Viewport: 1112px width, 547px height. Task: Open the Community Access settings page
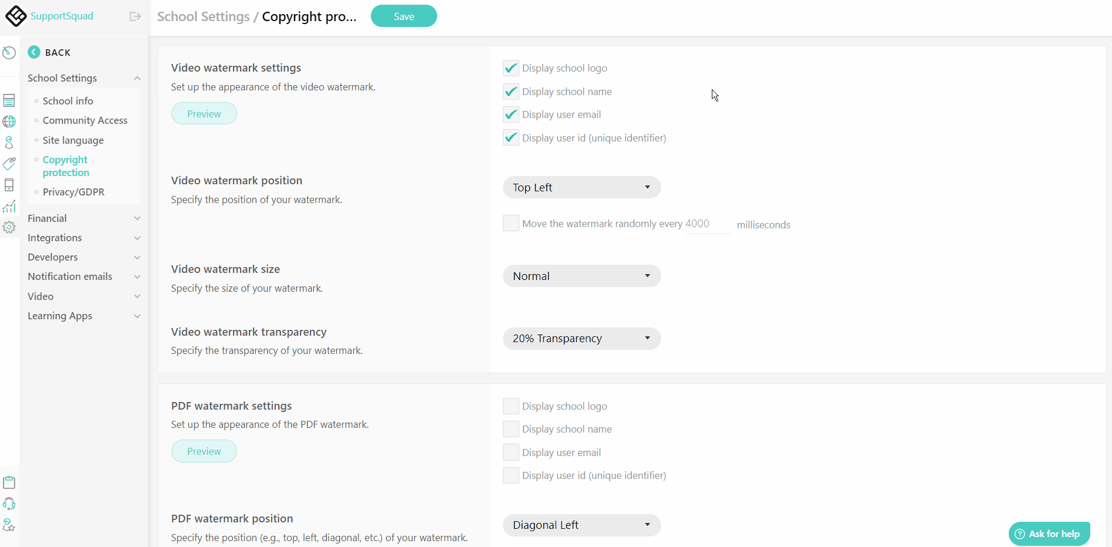[x=85, y=120]
